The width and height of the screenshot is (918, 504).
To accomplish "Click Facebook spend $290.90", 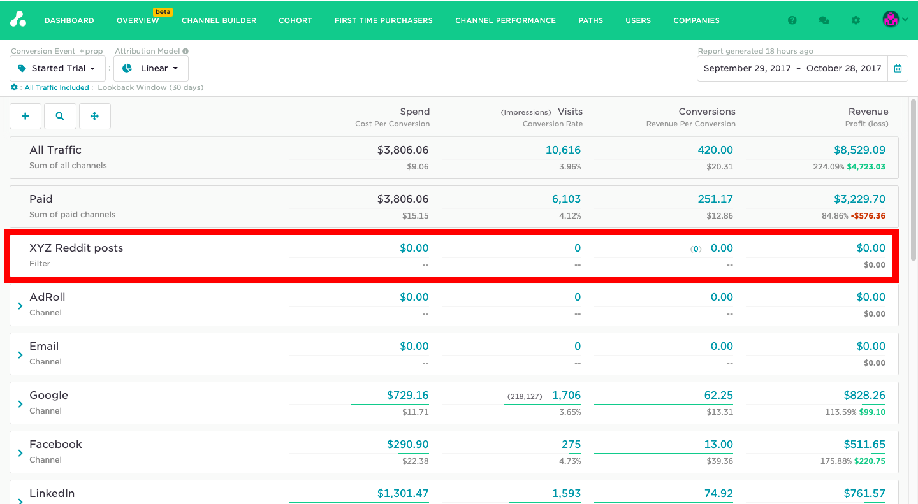I will (x=408, y=444).
